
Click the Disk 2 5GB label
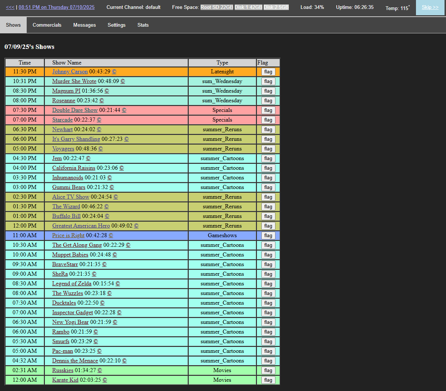pyautogui.click(x=276, y=7)
